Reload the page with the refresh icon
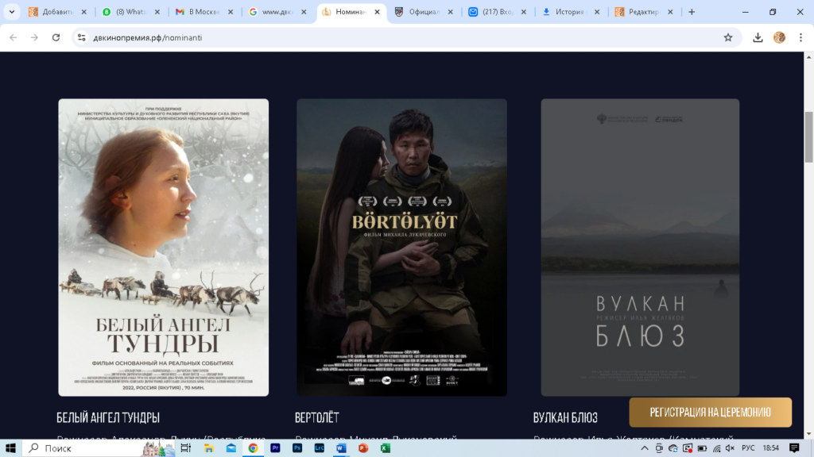The image size is (814, 457). pos(56,37)
